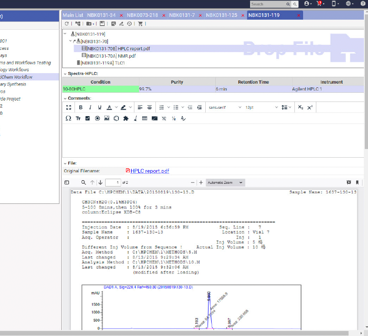The width and height of the screenshot is (368, 336).
Task: Open the Main List tab
Action: click(x=73, y=15)
